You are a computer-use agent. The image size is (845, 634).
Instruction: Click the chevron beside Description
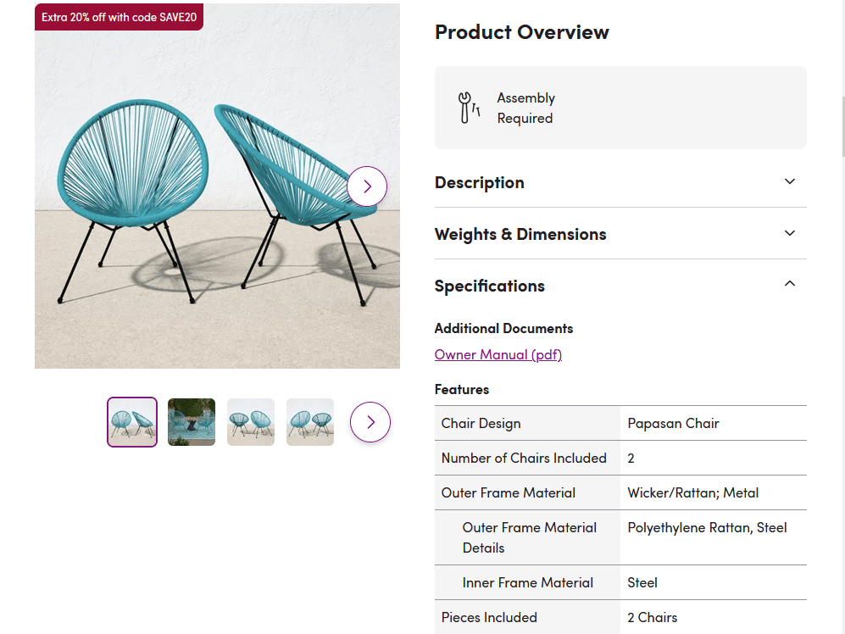789,181
